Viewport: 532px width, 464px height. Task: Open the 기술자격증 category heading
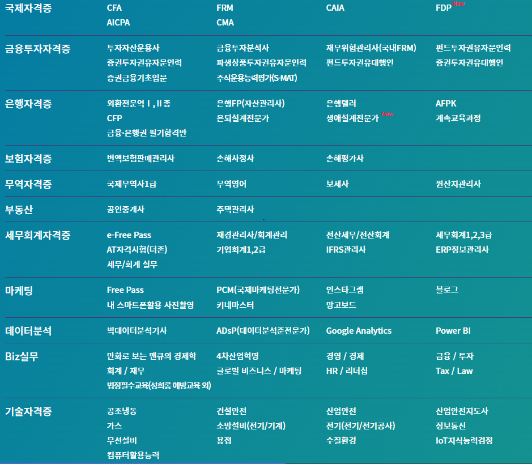pyautogui.click(x=28, y=411)
